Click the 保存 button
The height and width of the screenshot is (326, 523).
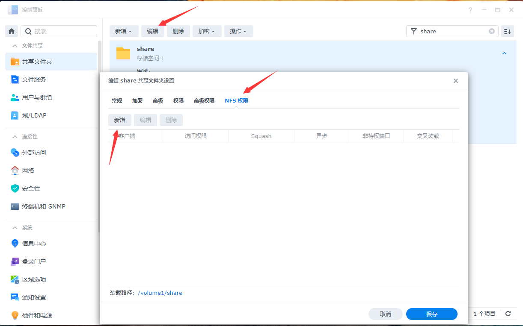(432, 314)
